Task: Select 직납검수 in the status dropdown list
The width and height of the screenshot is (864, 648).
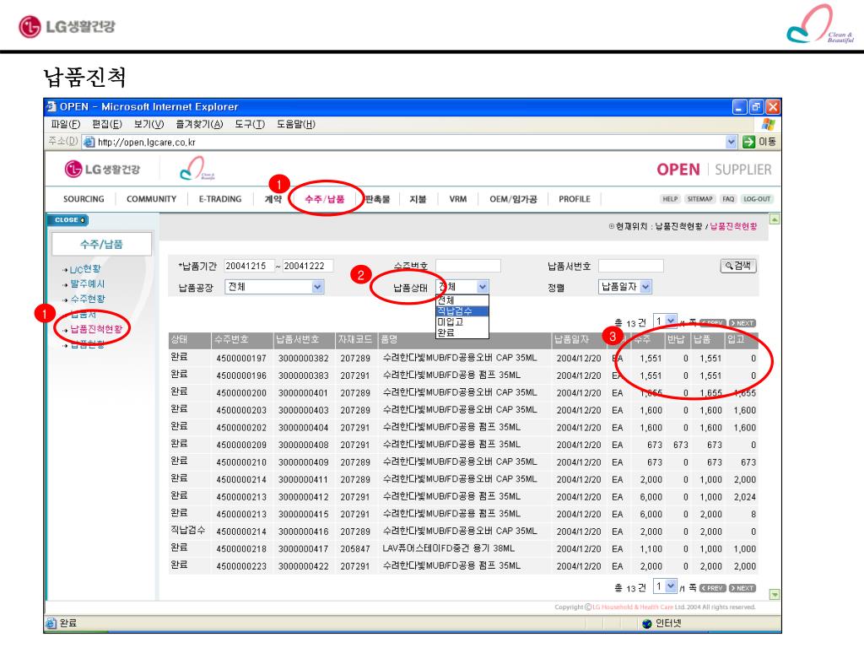Action: tap(462, 310)
